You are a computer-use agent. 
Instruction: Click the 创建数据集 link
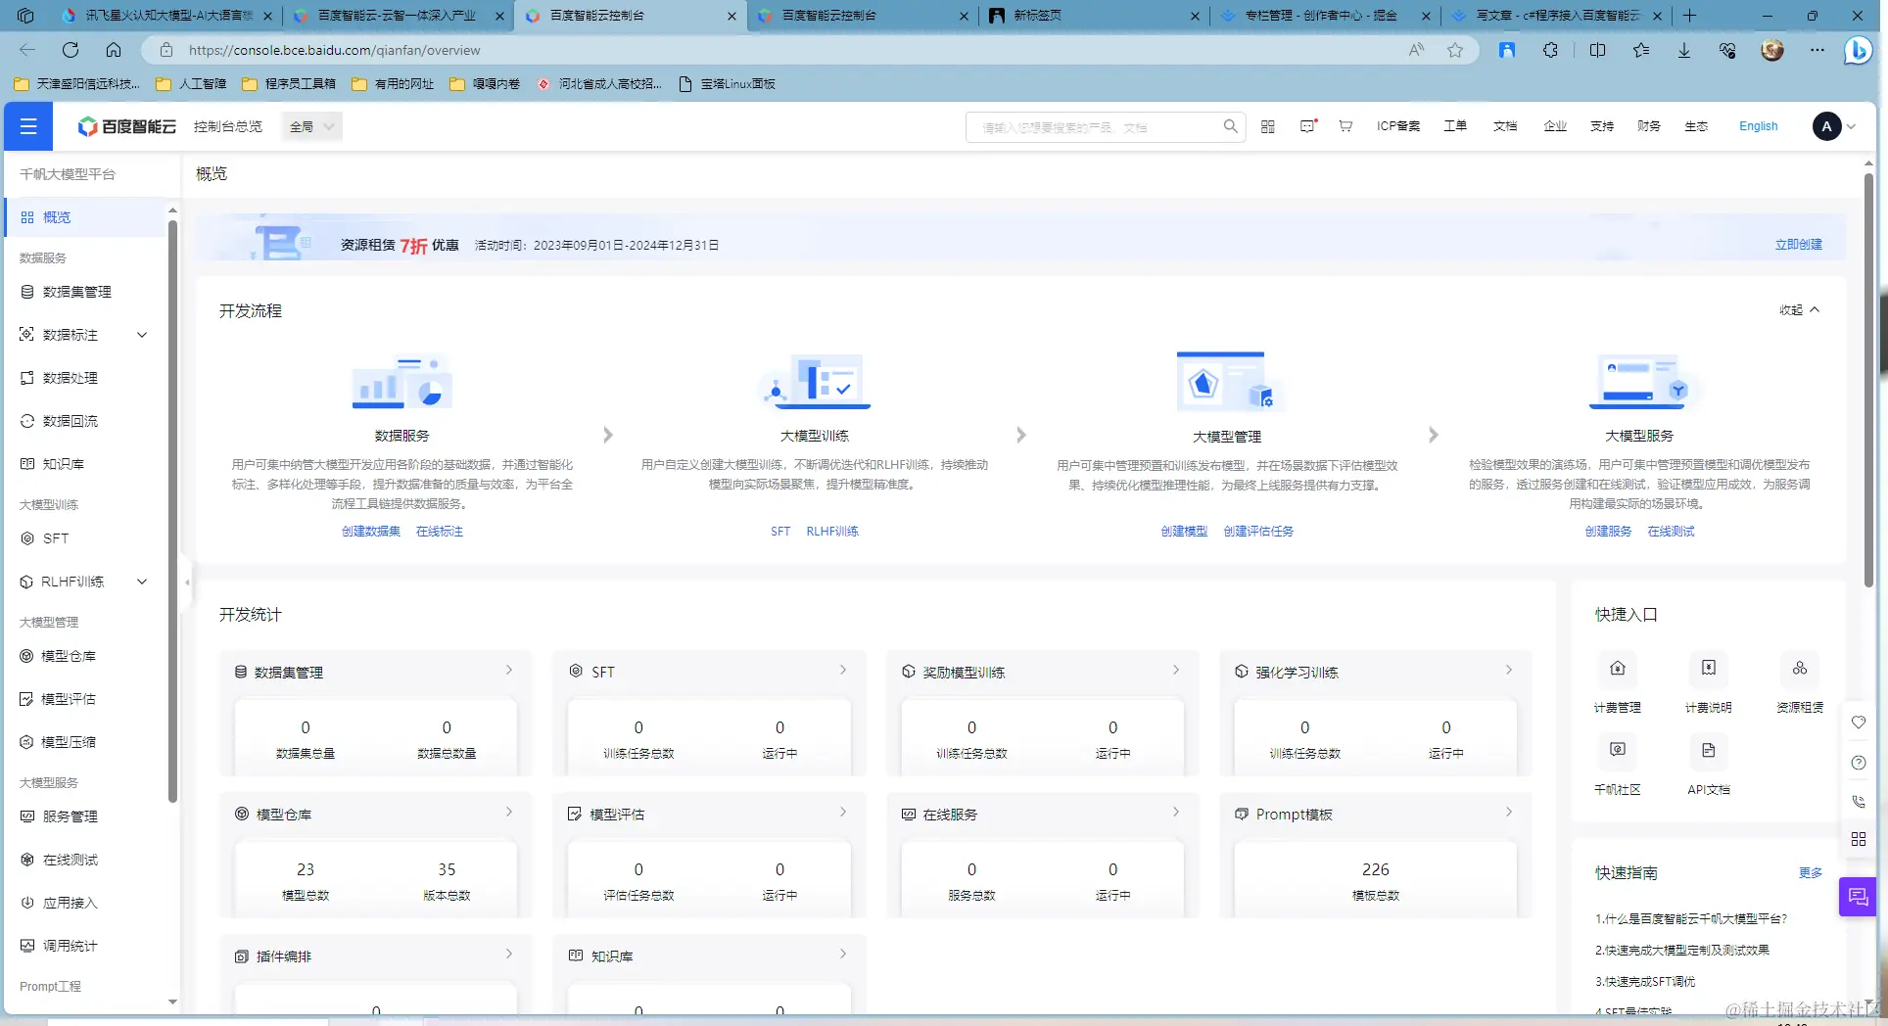pos(371,532)
